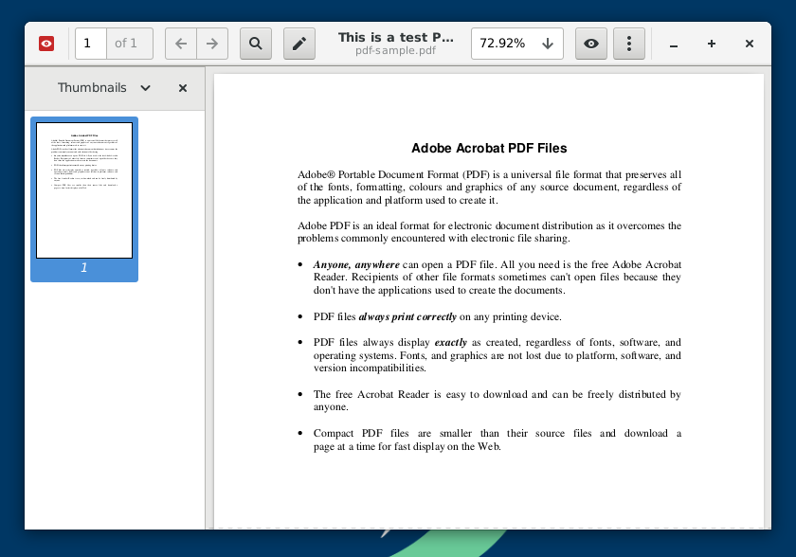Click the document title pdf-sample.pdf
796x557 pixels.
click(x=395, y=51)
